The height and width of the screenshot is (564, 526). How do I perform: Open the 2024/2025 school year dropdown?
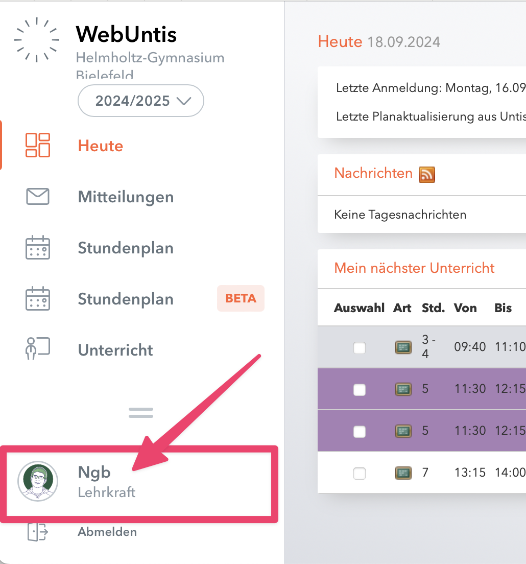140,101
